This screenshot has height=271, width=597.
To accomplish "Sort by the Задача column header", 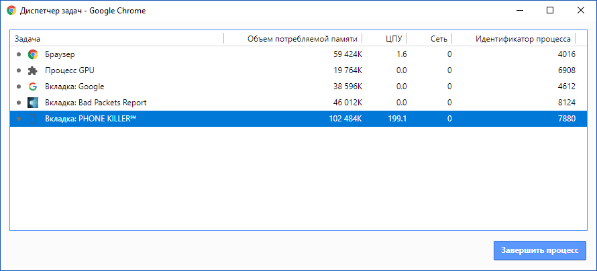I will [28, 39].
